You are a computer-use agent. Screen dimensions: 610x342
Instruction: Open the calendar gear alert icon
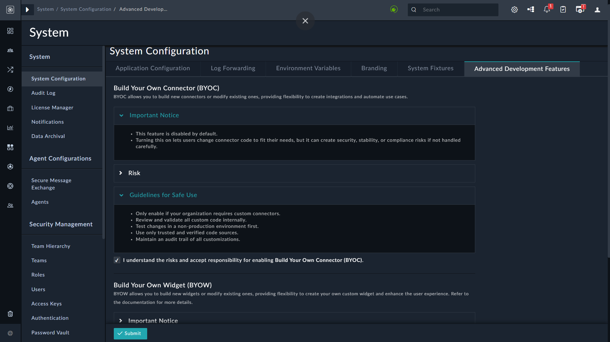click(580, 10)
